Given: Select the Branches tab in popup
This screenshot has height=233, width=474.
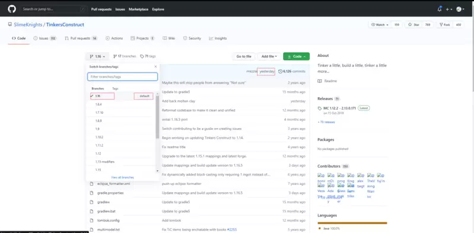Looking at the screenshot, I should point(98,88).
